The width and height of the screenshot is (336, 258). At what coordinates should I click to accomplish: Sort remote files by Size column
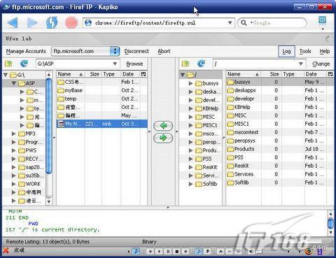(x=272, y=74)
